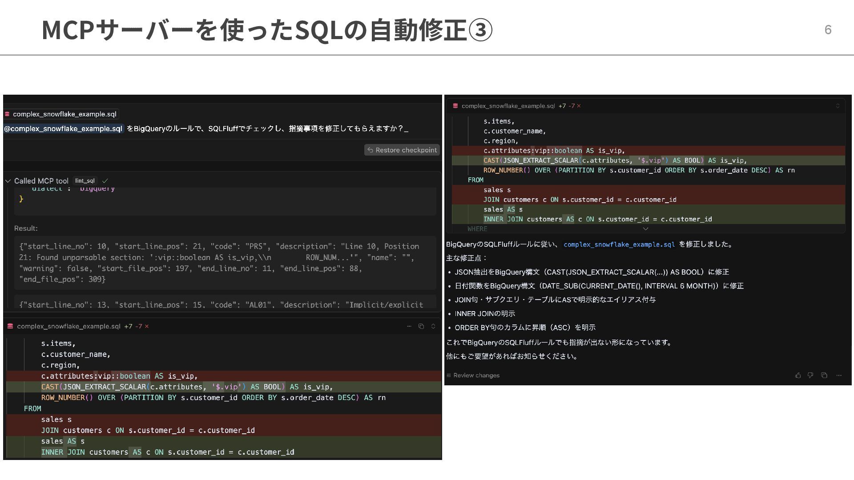
Task: Show more lines with the chevron below WHERE
Action: click(645, 229)
